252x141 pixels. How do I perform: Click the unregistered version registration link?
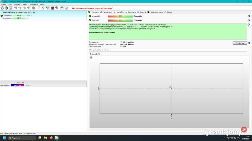pyautogui.click(x=93, y=8)
